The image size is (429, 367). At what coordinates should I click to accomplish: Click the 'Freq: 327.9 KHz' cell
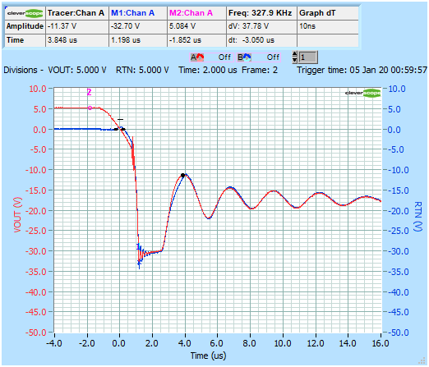coord(261,13)
